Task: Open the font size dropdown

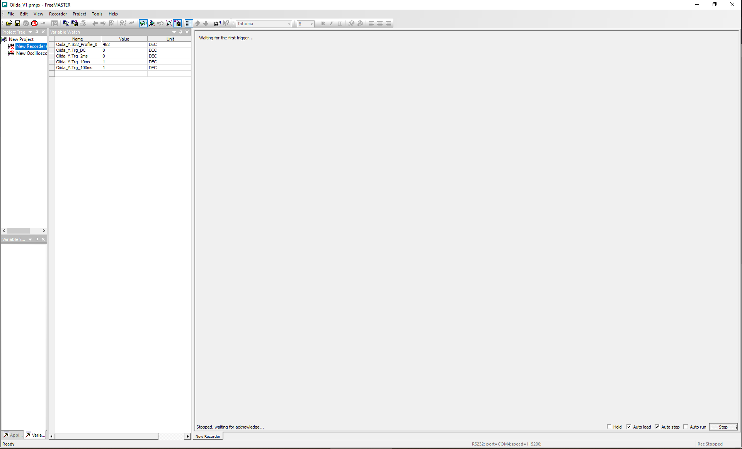Action: point(311,24)
